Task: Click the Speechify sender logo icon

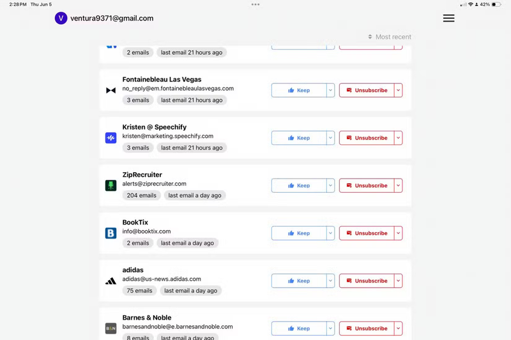Action: click(x=111, y=138)
